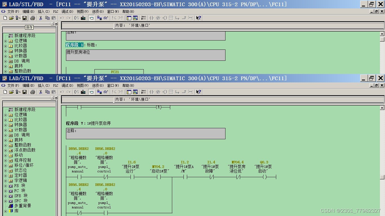The height and width of the screenshot is (216, 385).
Task: Open 选项(O) menu in the bottom window
Action: tap(98, 85)
